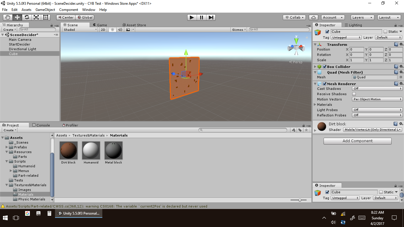Click the Step frame button

(211, 17)
